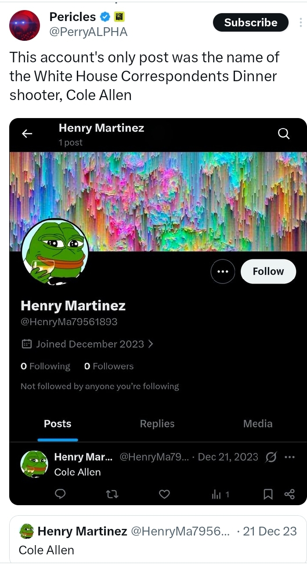Bookmark the Cole Allen post
The width and height of the screenshot is (307, 564).
[x=267, y=495]
